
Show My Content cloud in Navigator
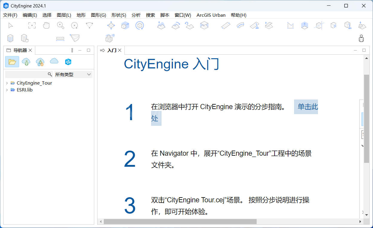click(26, 62)
